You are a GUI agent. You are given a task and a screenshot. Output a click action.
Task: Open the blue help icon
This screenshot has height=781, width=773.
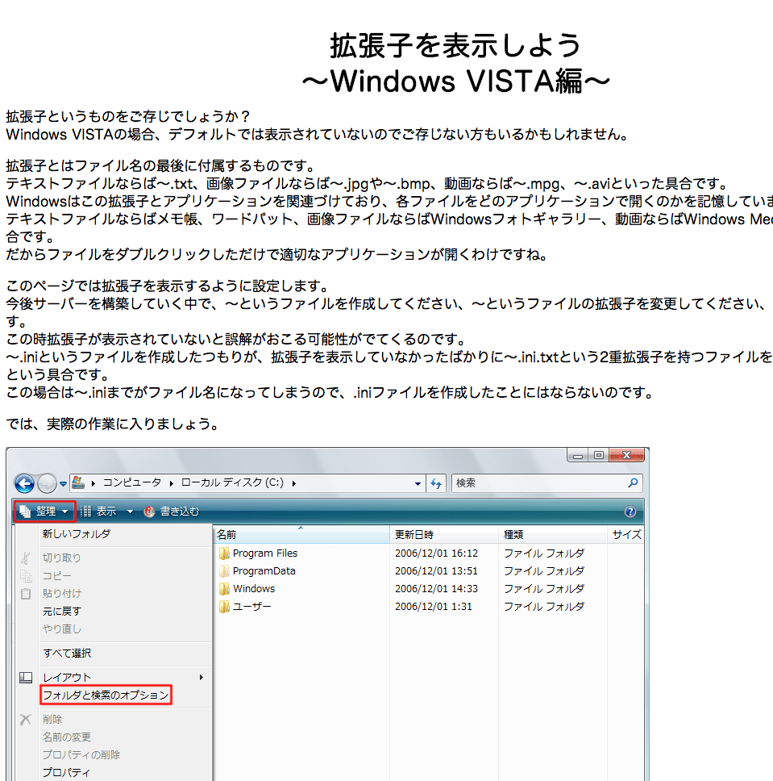[630, 512]
